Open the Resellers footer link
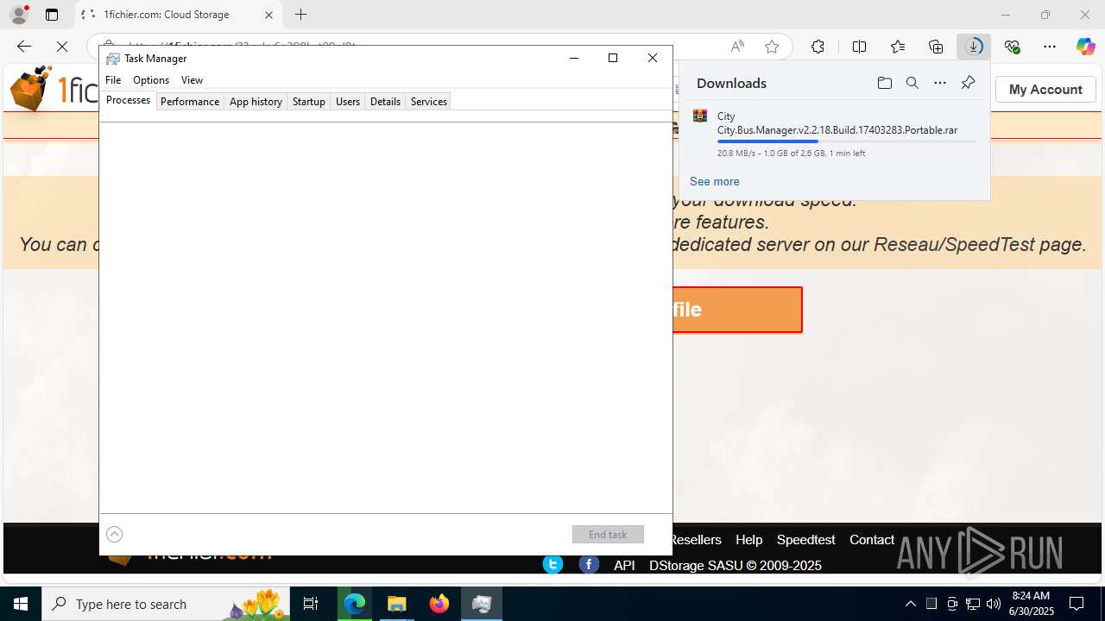 coord(695,539)
